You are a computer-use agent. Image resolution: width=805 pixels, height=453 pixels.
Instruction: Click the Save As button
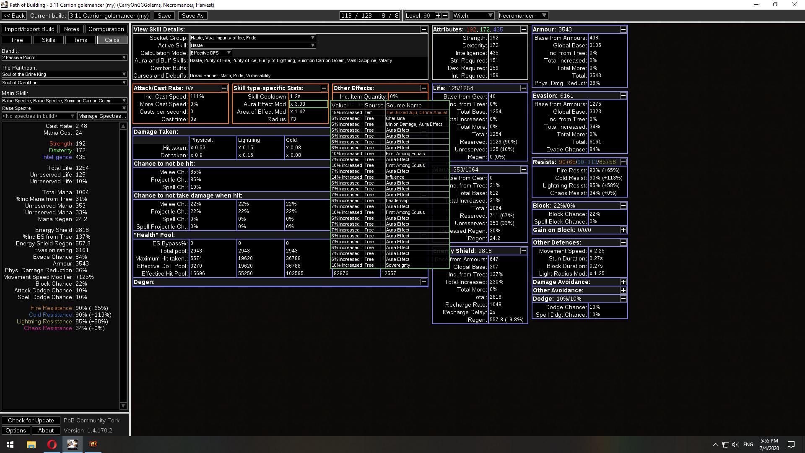point(192,16)
